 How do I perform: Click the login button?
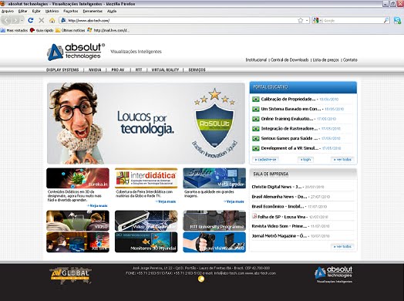(x=305, y=160)
